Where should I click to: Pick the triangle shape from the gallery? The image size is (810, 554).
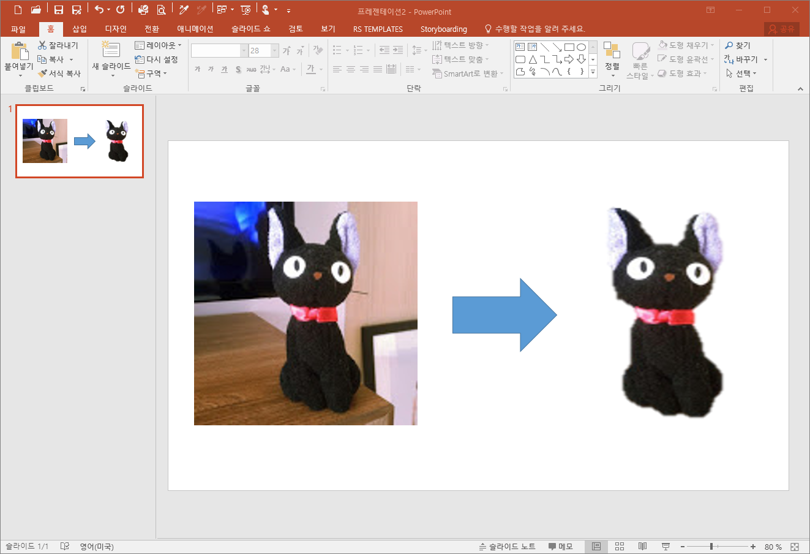click(x=532, y=59)
